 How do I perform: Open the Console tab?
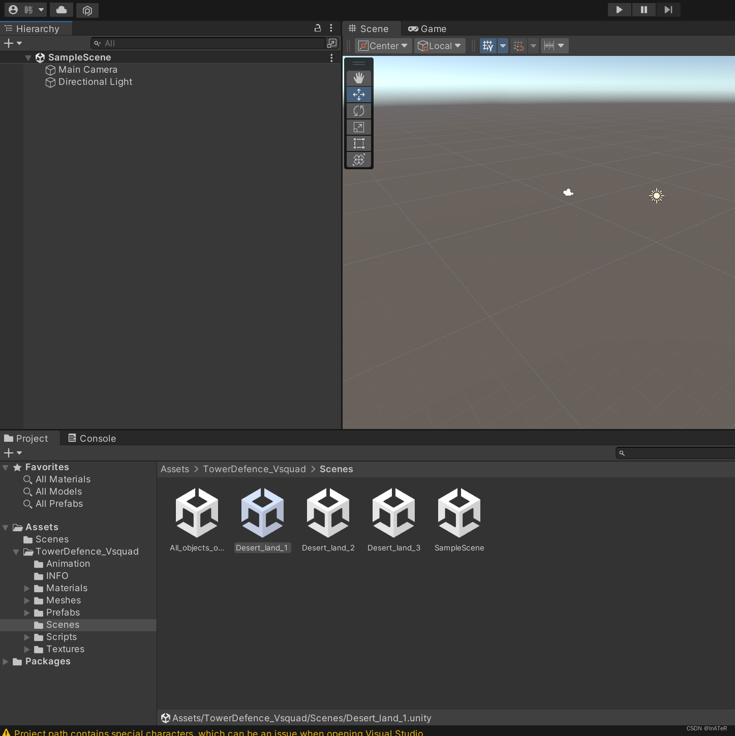pyautogui.click(x=91, y=438)
